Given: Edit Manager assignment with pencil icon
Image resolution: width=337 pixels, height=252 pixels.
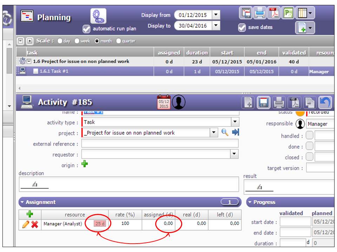Looking at the screenshot, I should 26,224.
